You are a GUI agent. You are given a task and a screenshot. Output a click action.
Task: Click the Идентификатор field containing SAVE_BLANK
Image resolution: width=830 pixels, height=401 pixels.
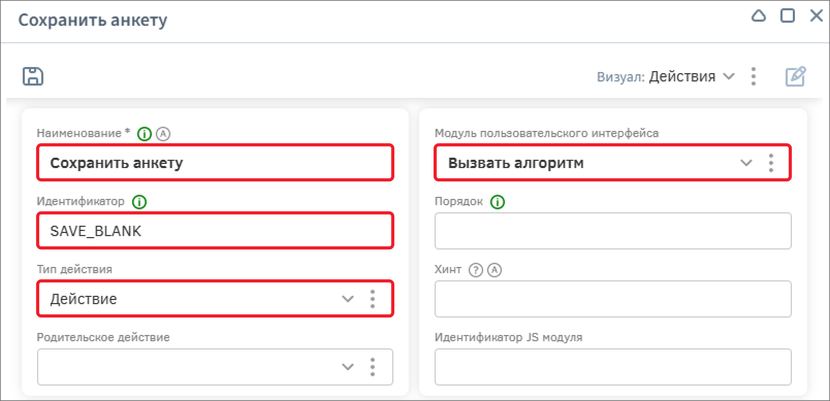(215, 231)
